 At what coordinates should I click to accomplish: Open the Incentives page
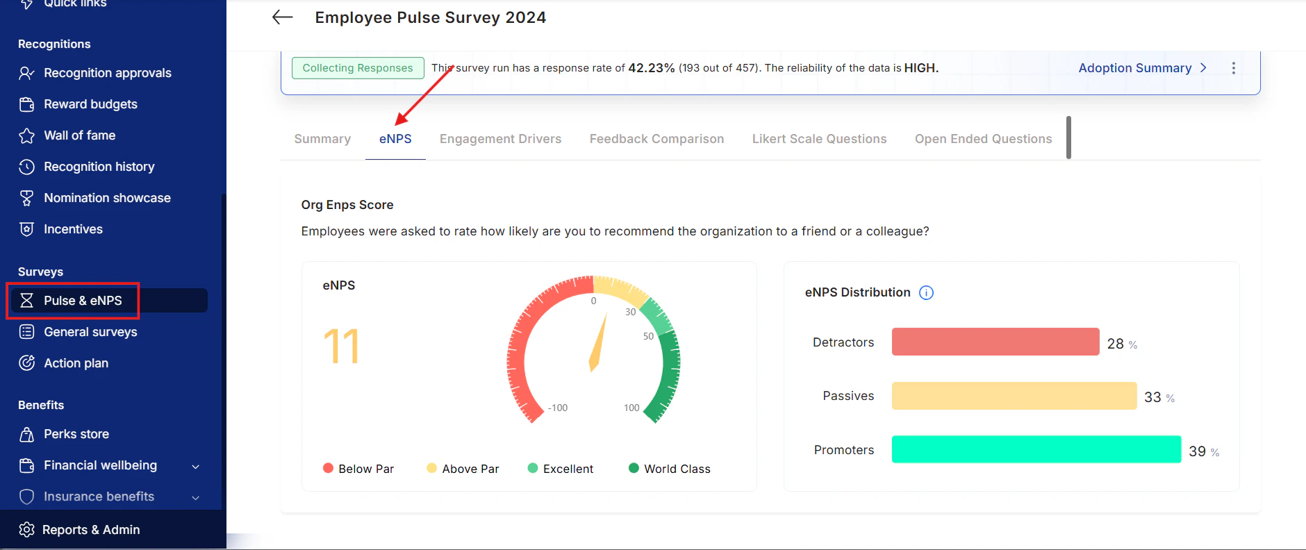click(x=73, y=229)
